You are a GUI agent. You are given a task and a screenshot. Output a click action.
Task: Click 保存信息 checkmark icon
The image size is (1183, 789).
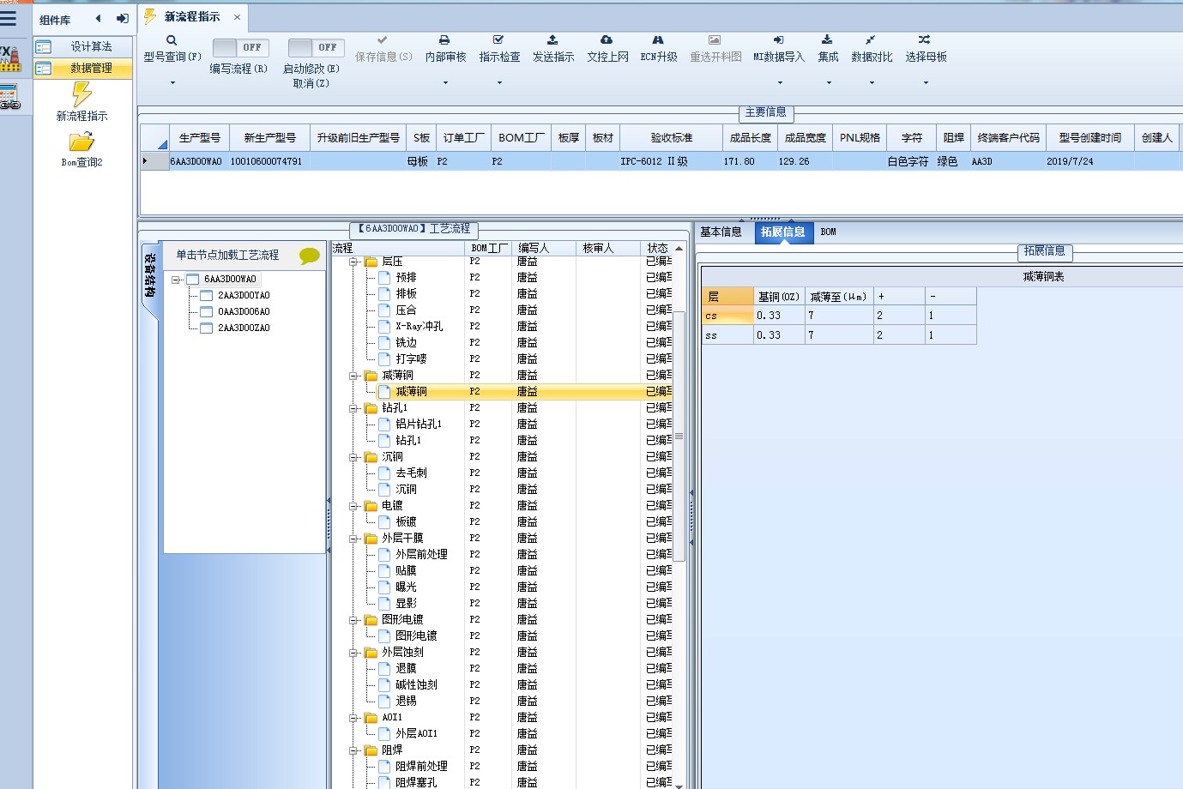tap(383, 40)
